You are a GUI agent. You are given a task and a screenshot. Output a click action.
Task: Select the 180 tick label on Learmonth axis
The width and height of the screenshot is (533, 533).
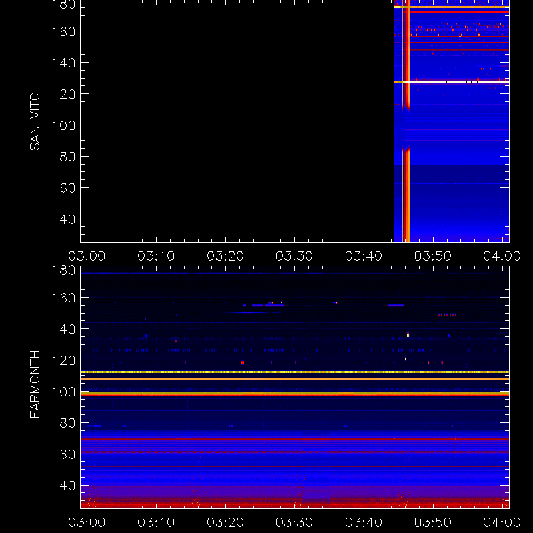pos(63,270)
